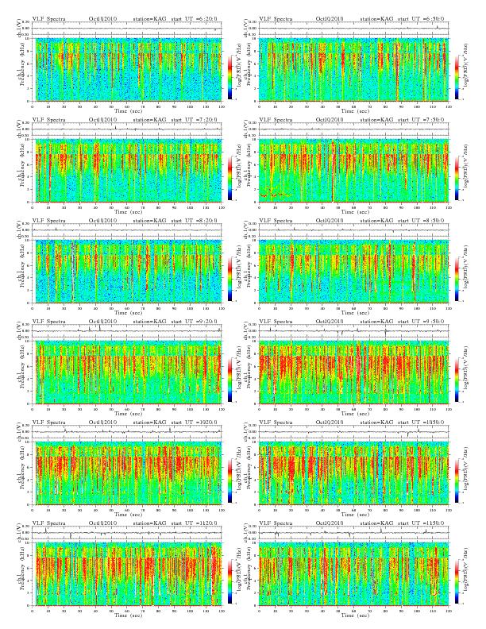
Task: Click the PSD color bar of the 10:50:0 panel
Action: (x=457, y=480)
